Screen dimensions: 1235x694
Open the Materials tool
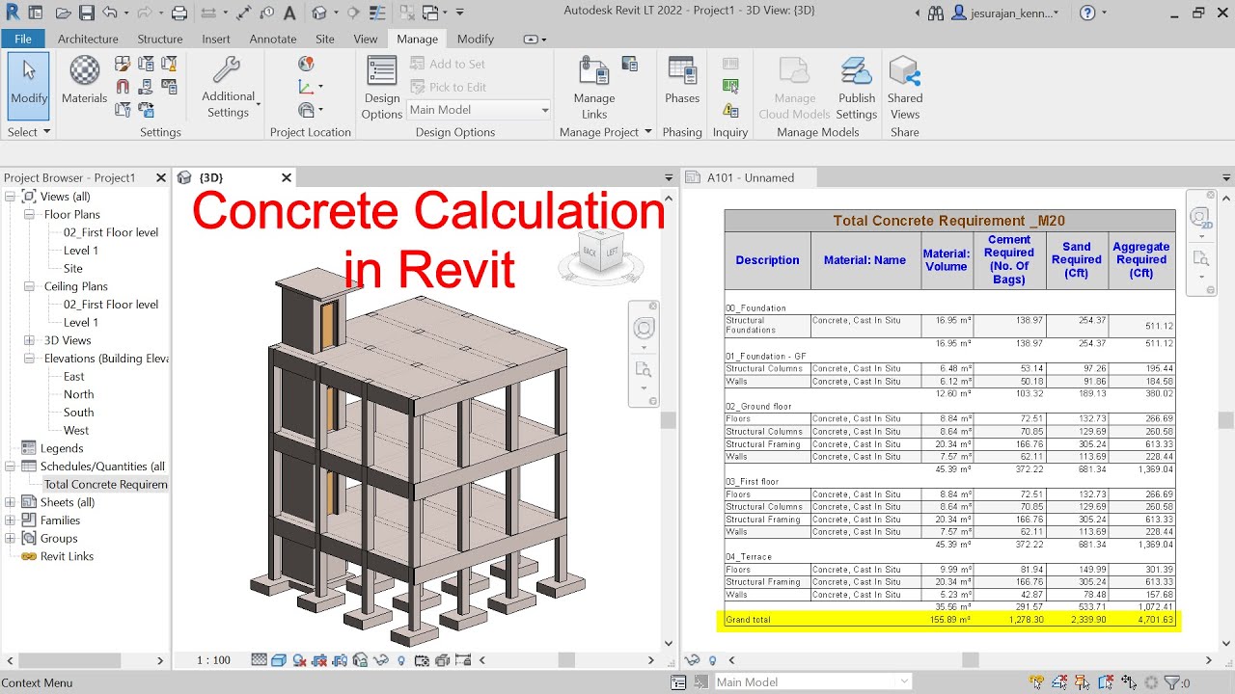(85, 80)
